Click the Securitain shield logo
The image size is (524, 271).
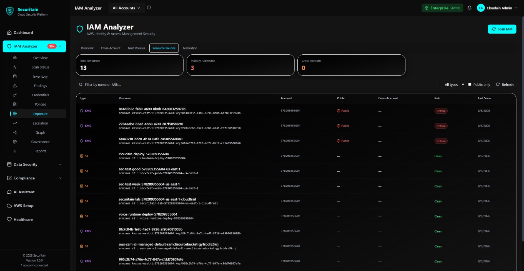coord(10,11)
